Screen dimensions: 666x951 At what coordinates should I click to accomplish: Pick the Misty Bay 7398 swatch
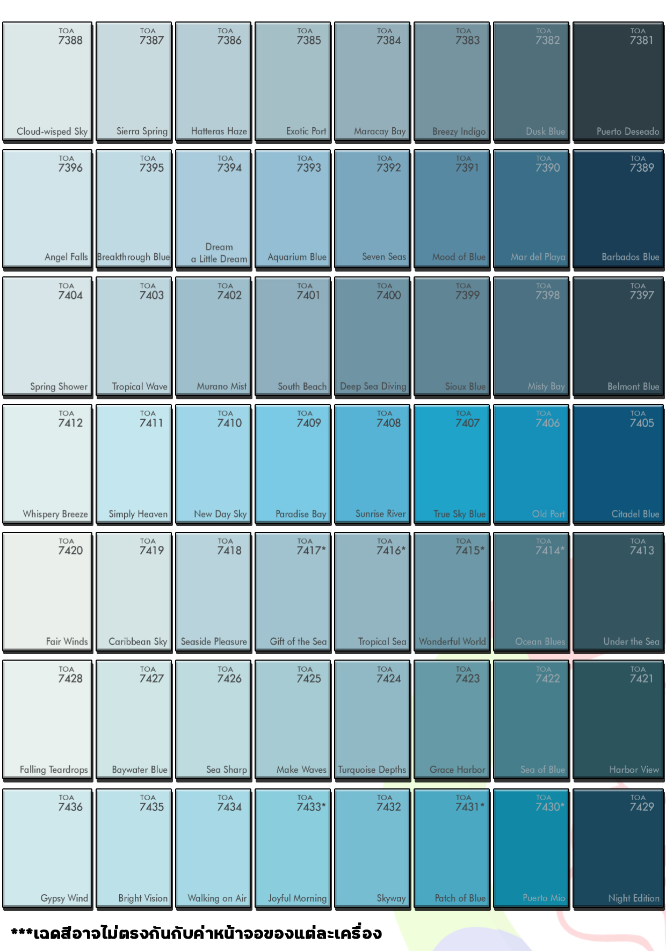[531, 337]
